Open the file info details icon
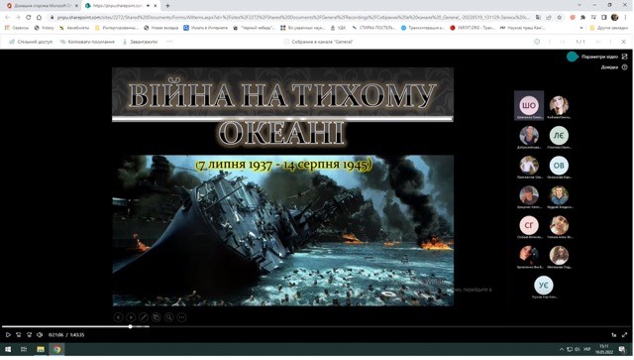634x360 pixels. pyautogui.click(x=537, y=42)
